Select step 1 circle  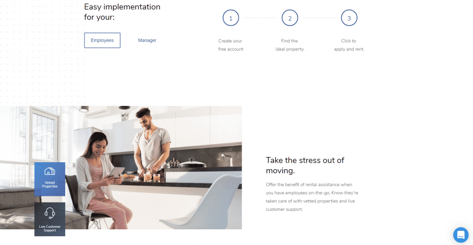point(231,18)
